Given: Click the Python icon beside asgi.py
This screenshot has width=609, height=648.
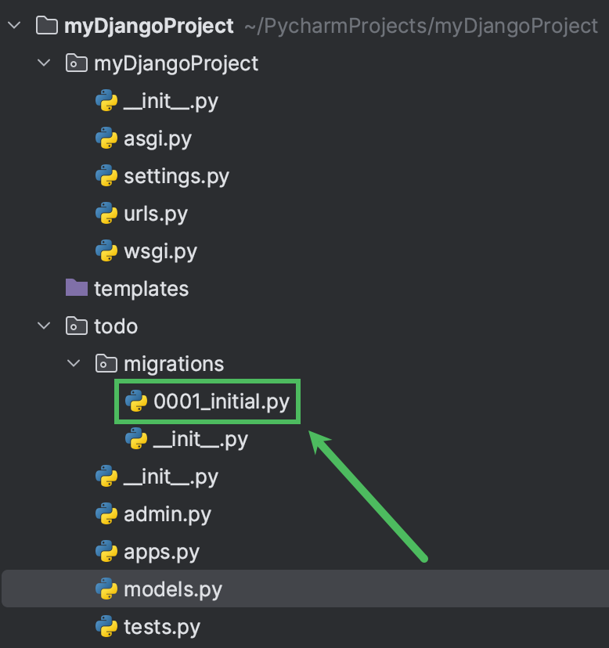Looking at the screenshot, I should tap(106, 139).
